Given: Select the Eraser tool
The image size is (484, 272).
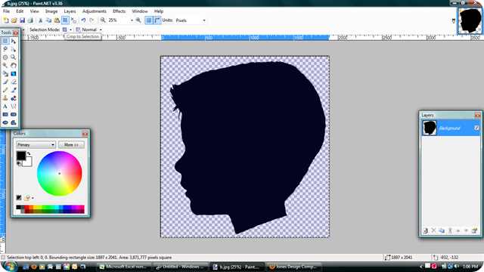Looking at the screenshot, I should tap(14, 82).
